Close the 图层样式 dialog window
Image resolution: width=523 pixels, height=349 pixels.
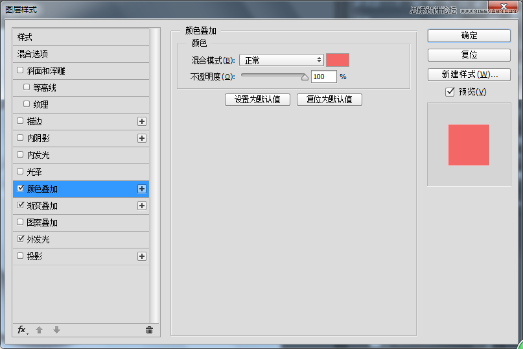pyautogui.click(x=504, y=6)
